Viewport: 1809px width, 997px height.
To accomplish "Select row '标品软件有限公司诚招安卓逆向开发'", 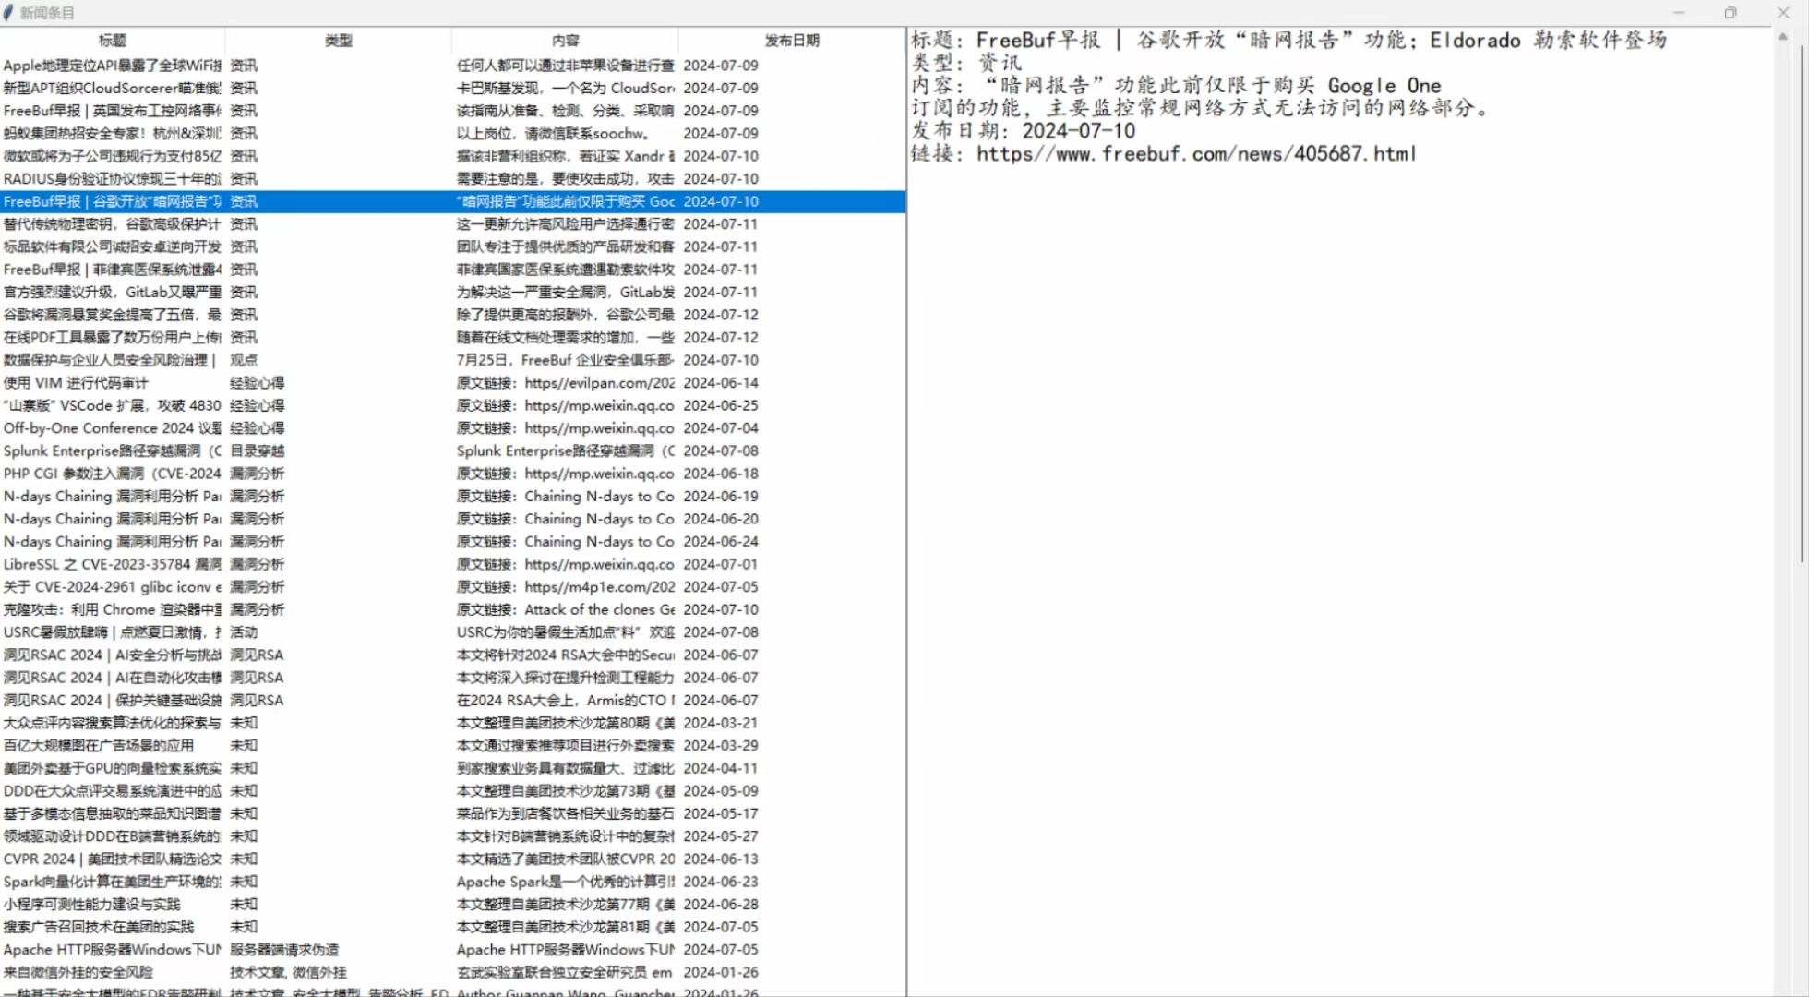I will [452, 246].
